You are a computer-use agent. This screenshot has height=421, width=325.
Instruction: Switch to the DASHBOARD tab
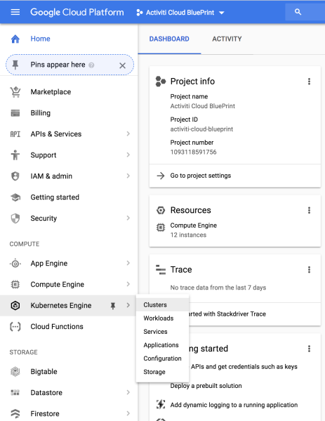click(169, 39)
